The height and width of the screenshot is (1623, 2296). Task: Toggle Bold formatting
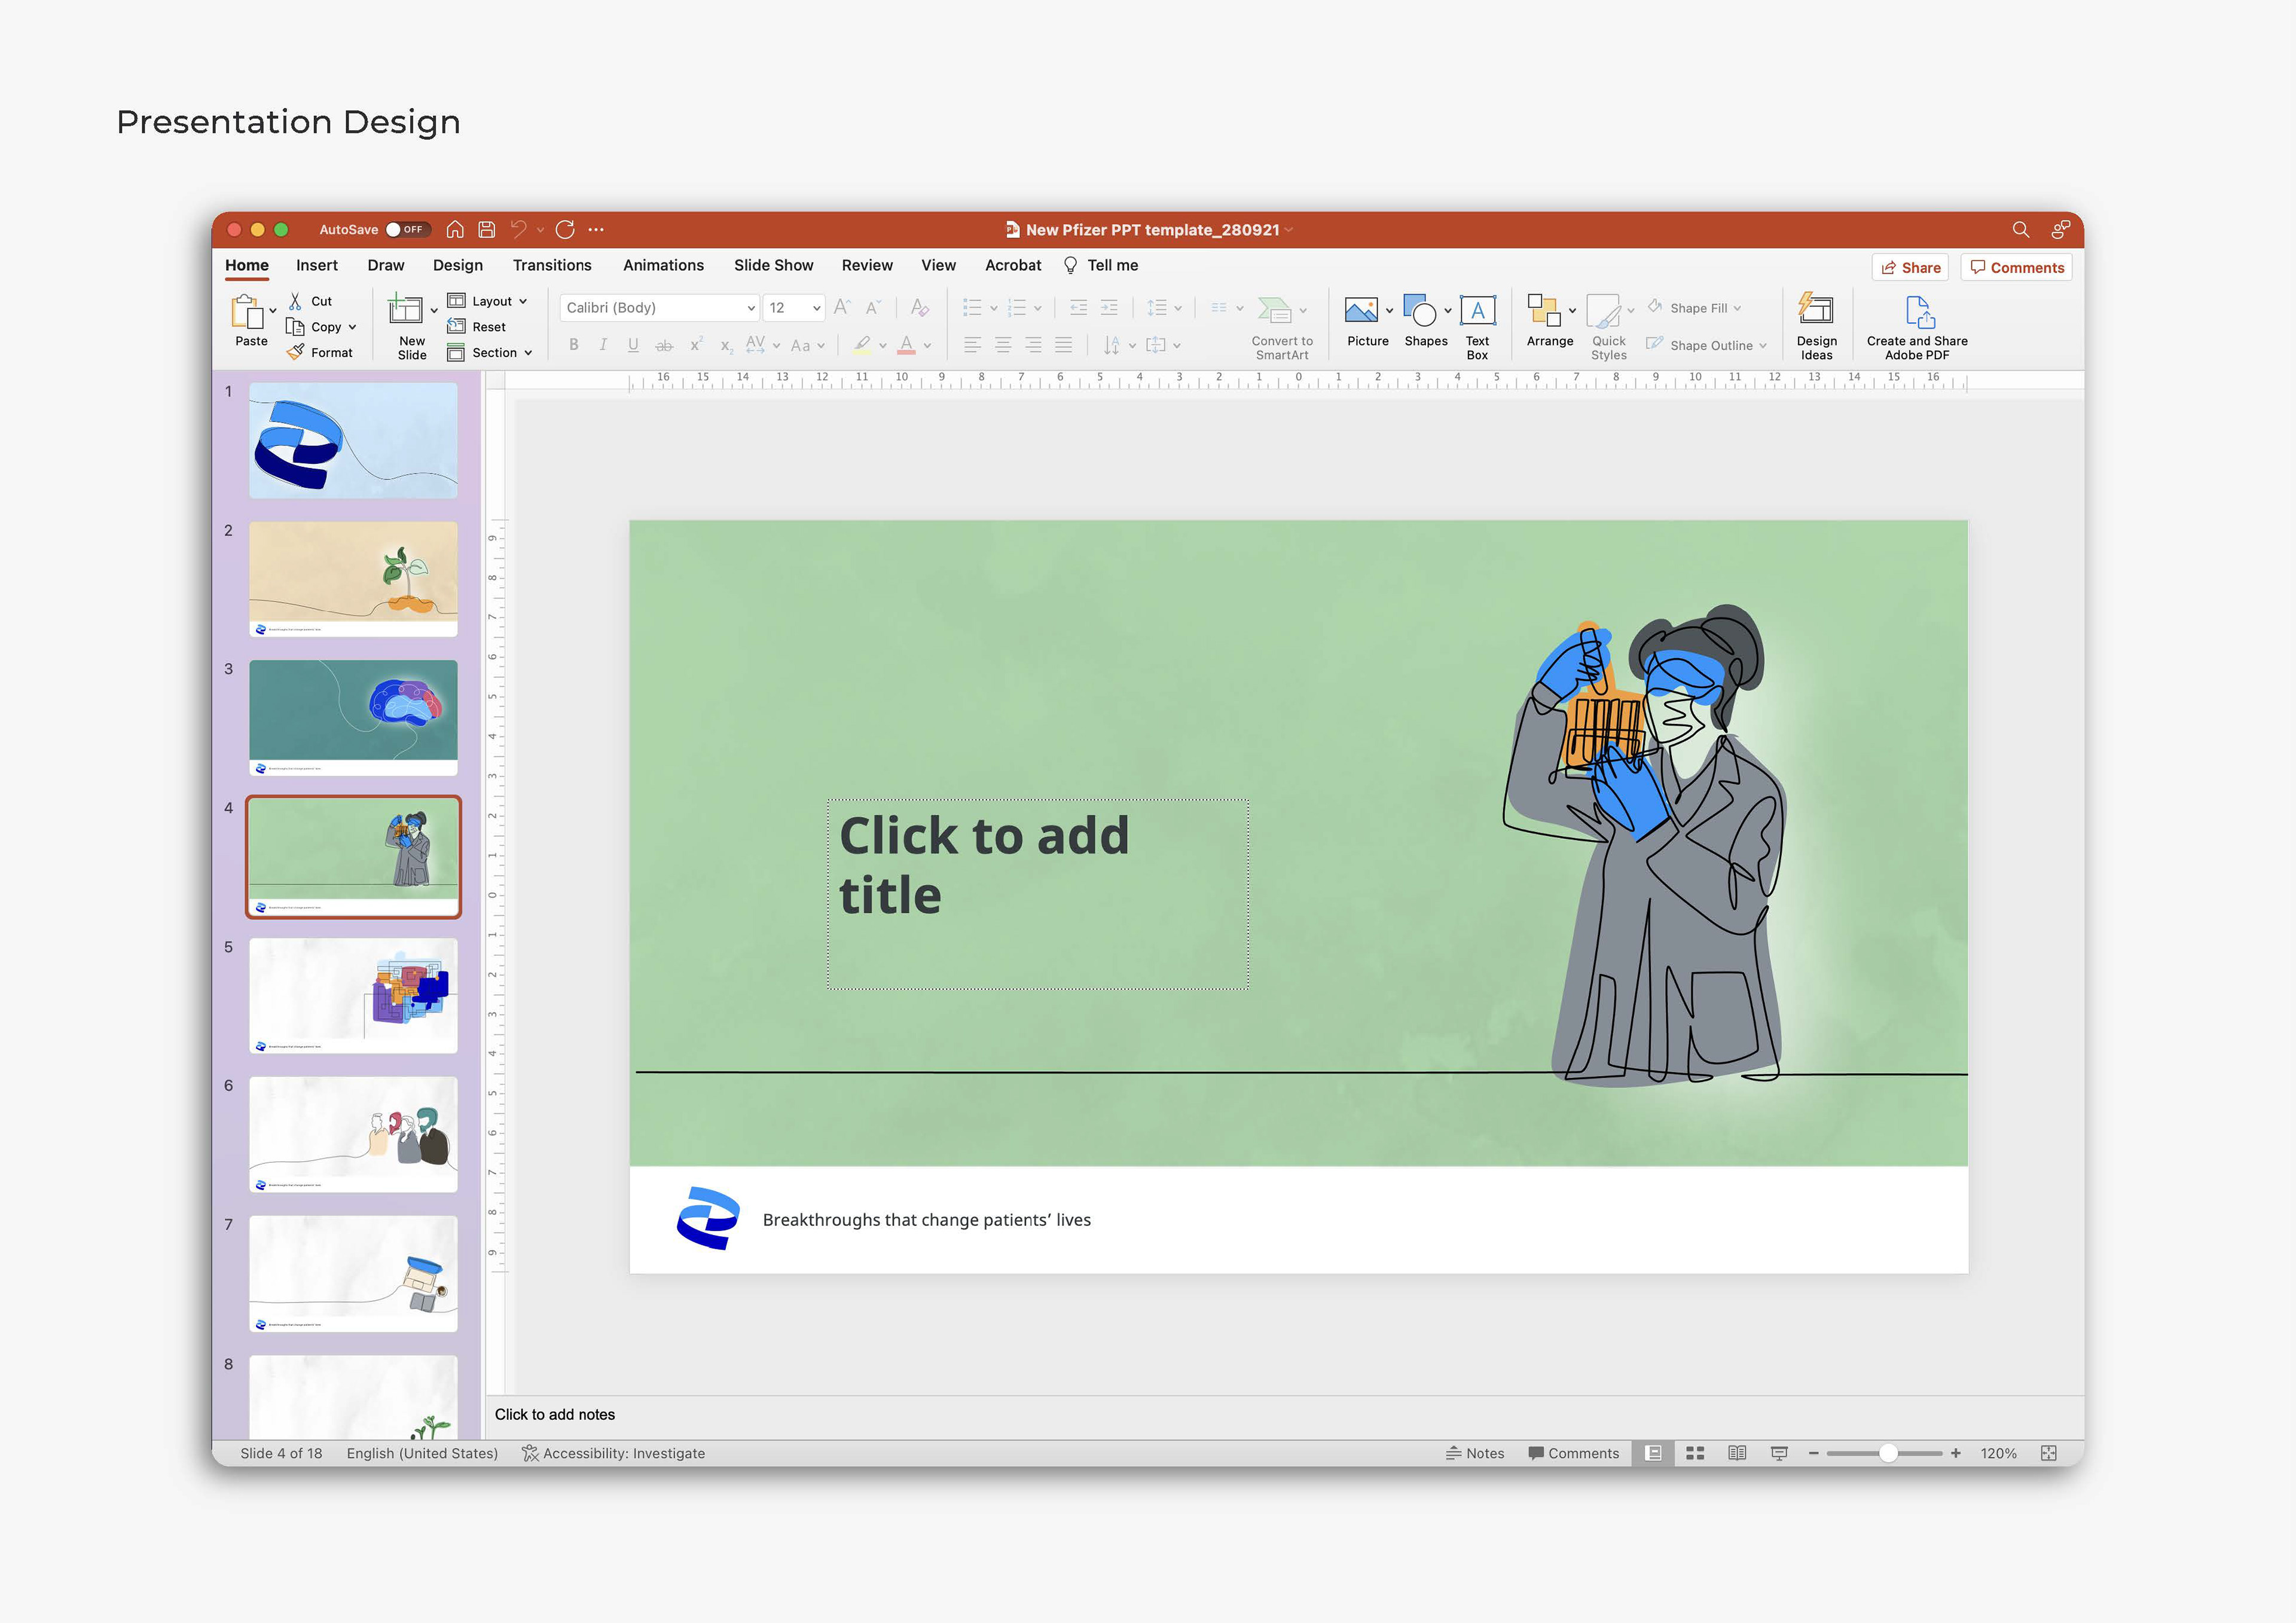(574, 345)
